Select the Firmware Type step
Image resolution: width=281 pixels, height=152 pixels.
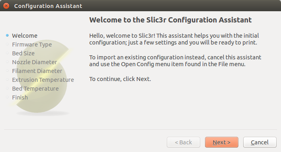[32, 45]
